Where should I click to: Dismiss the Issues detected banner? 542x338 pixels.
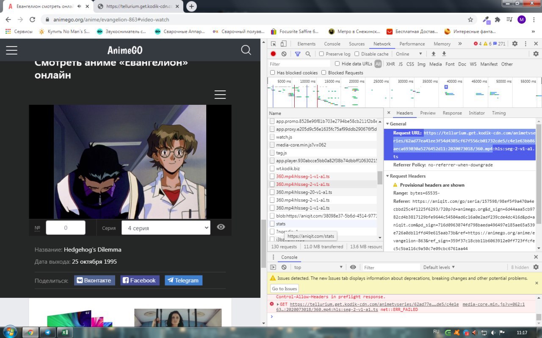click(536, 283)
